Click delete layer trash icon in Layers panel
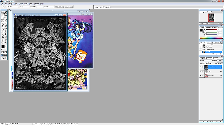Image resolution: width=224 pixels, height=125 pixels. pyautogui.click(x=220, y=122)
